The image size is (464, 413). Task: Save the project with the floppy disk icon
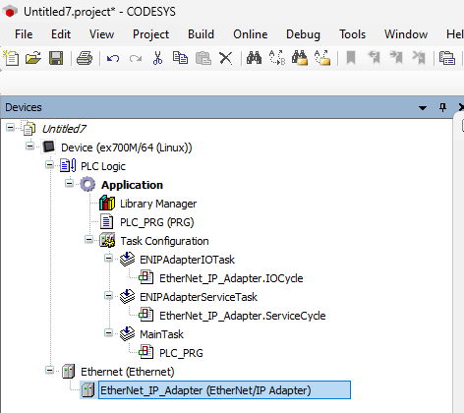click(56, 58)
